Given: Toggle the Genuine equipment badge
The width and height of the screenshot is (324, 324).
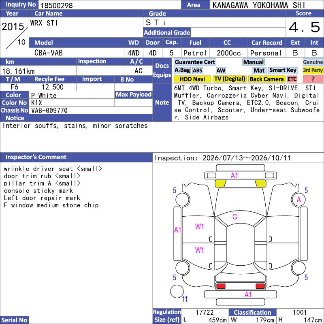Looking at the screenshot, I should (313, 62).
